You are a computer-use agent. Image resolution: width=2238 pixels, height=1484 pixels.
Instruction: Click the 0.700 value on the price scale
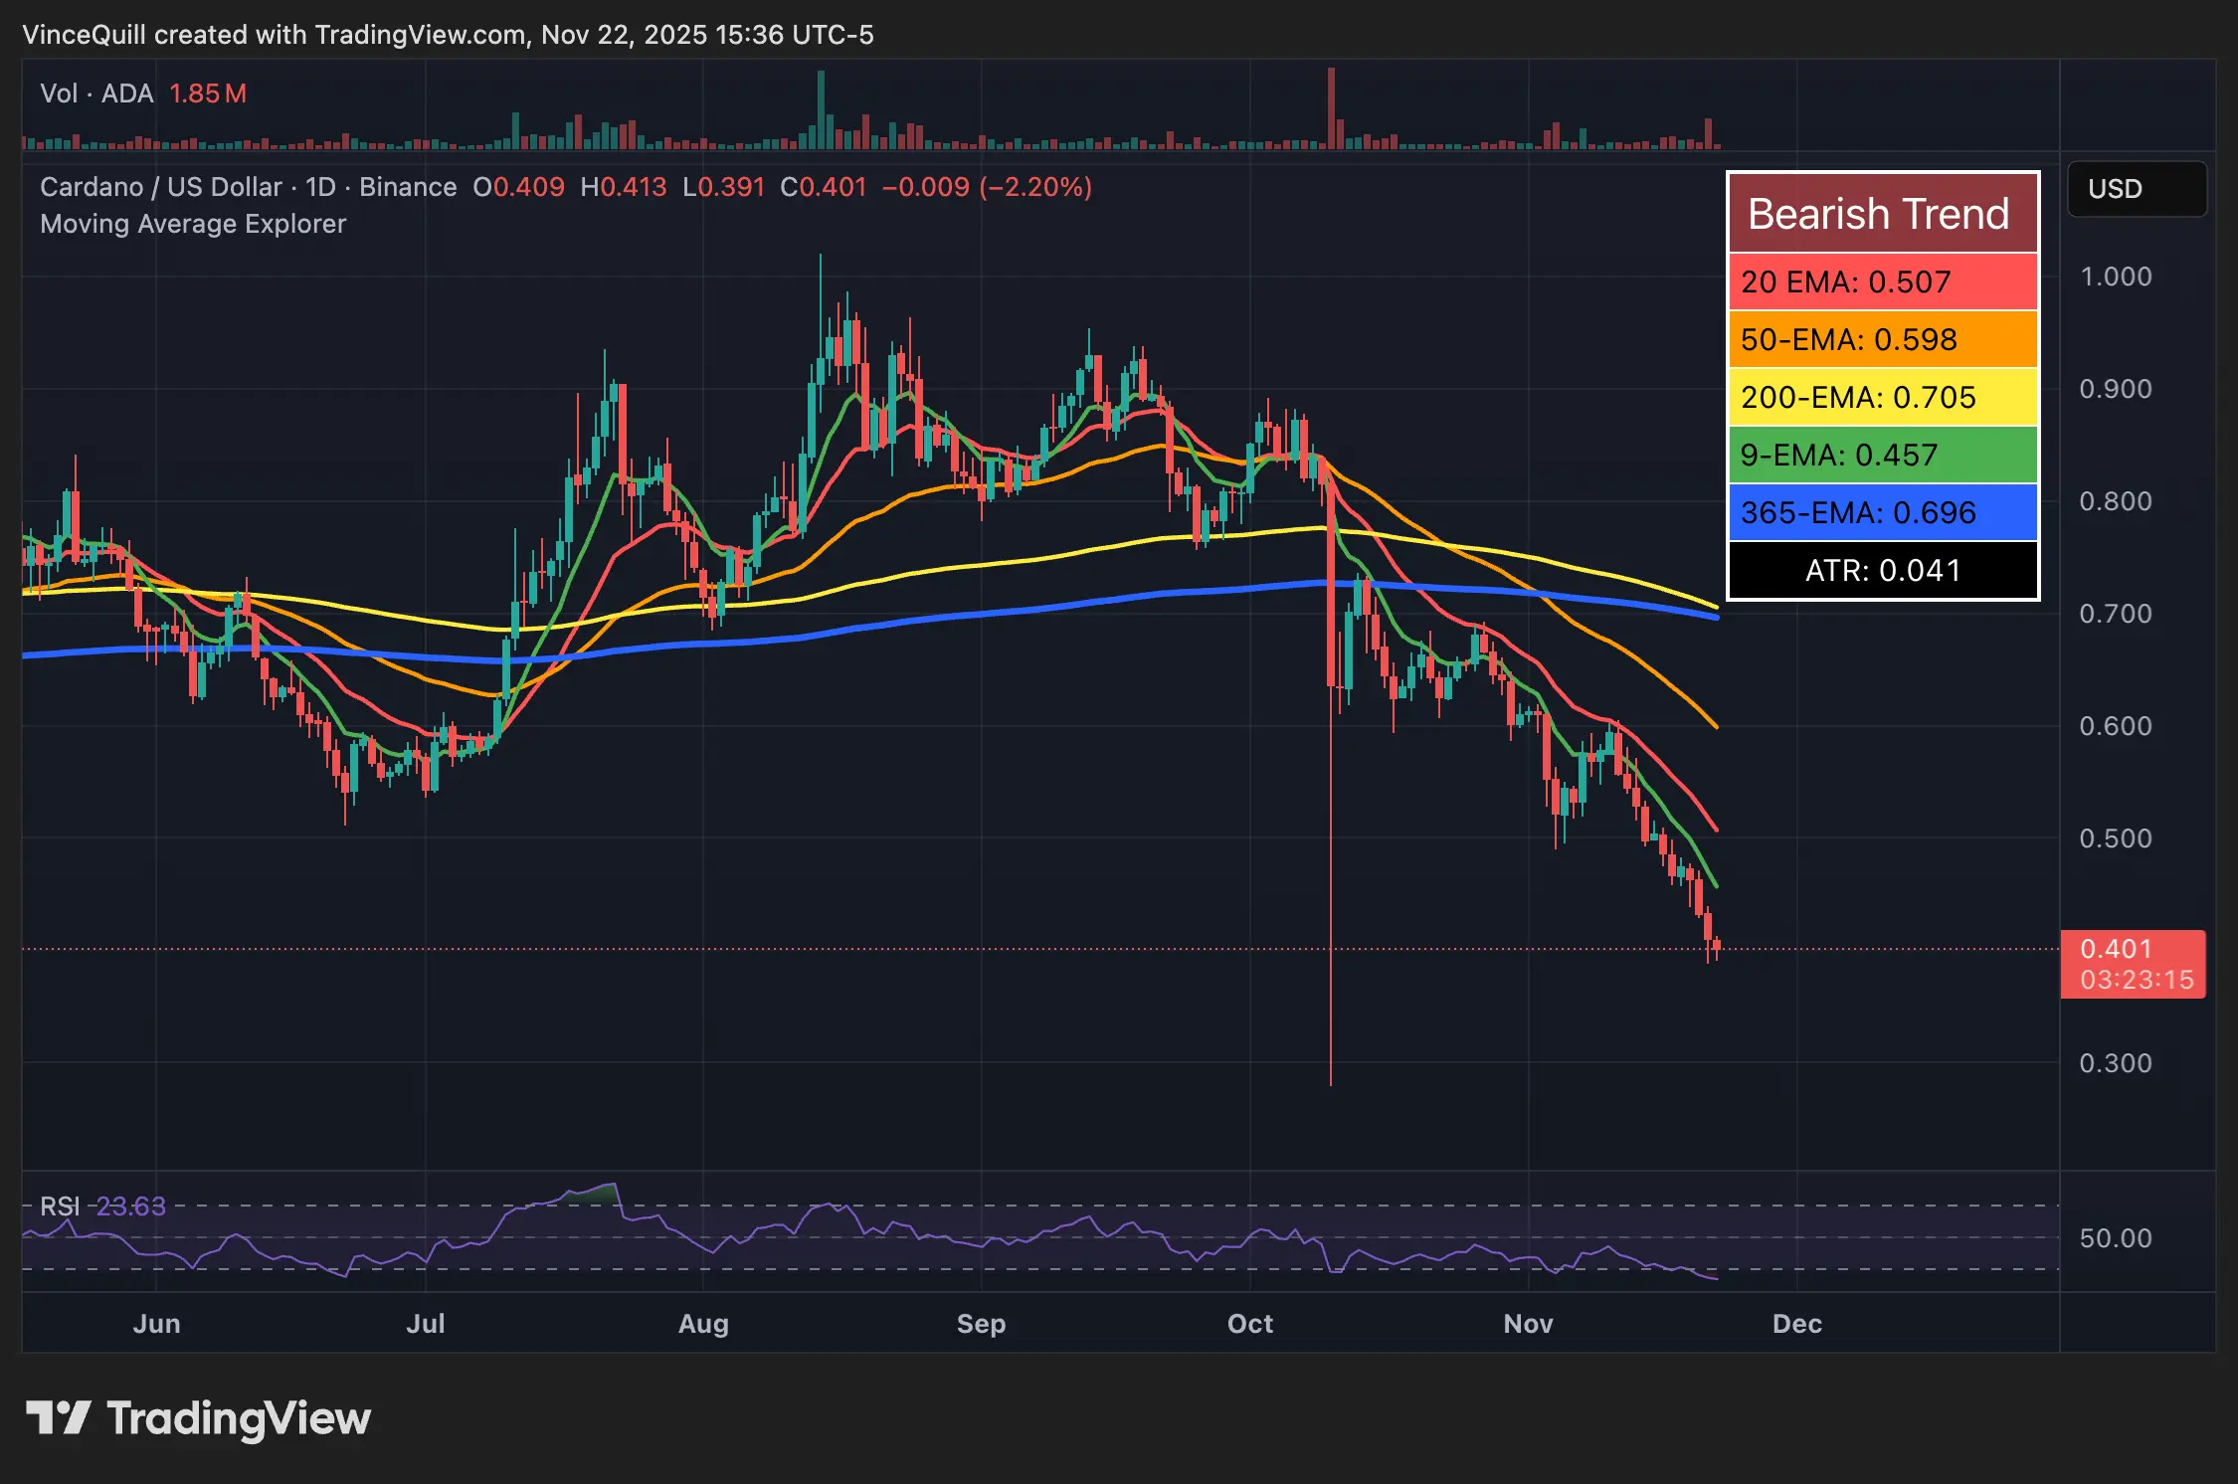pos(2117,614)
